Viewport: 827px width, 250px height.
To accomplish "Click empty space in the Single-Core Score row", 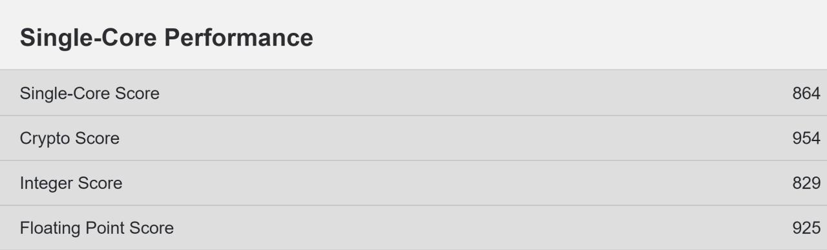I will pos(452,93).
